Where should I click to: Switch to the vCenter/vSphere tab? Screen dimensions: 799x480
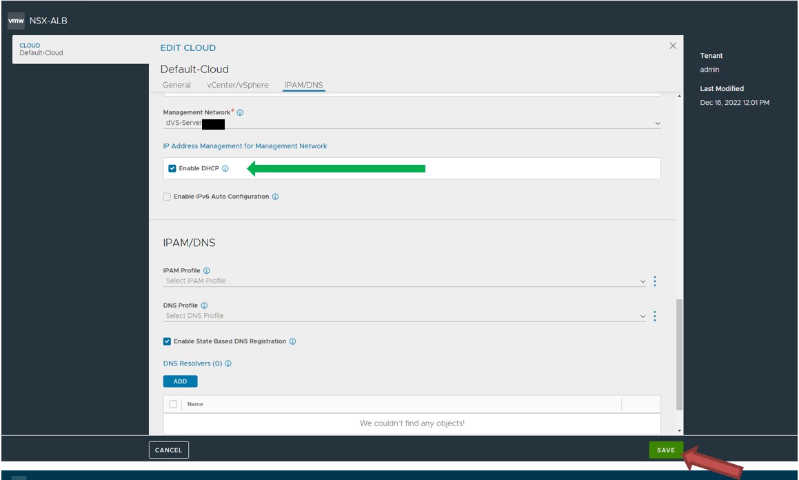tap(237, 85)
